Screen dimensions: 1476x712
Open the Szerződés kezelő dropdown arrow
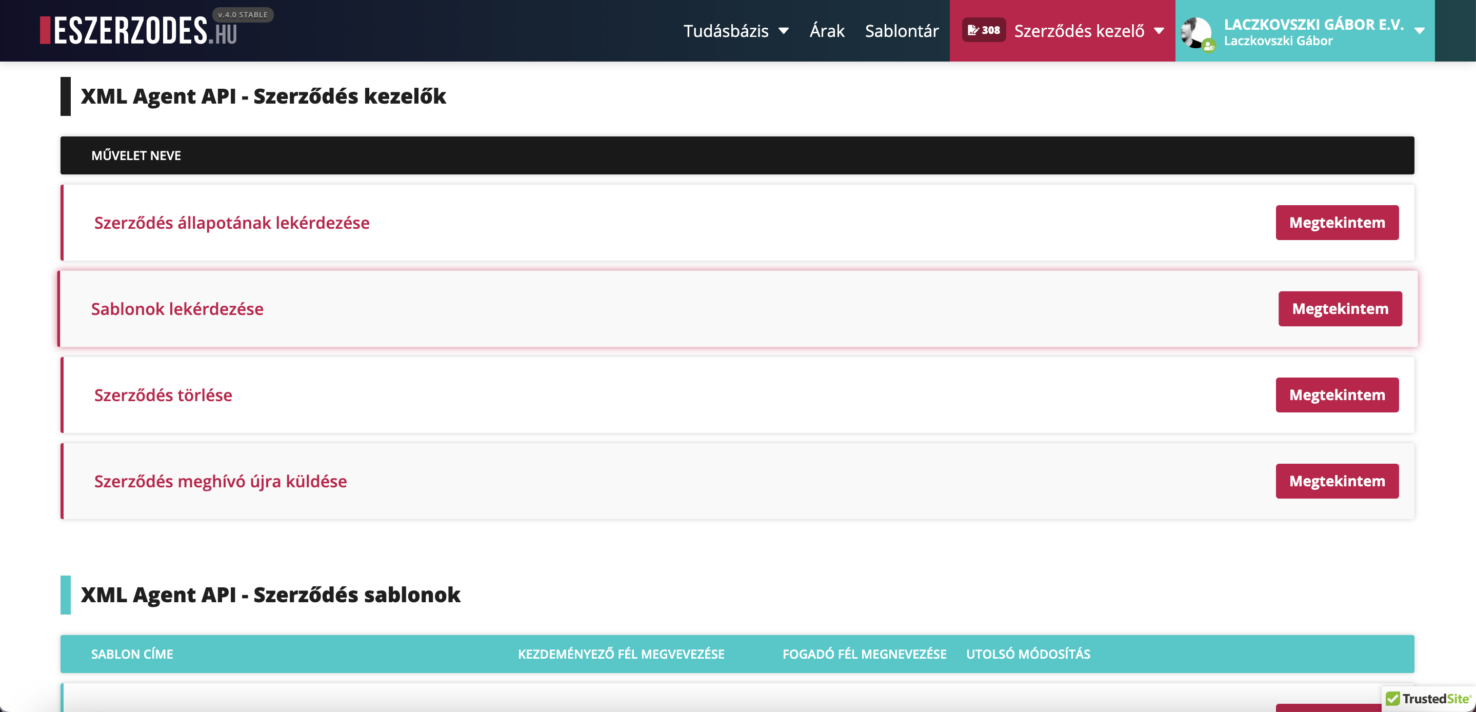1159,31
